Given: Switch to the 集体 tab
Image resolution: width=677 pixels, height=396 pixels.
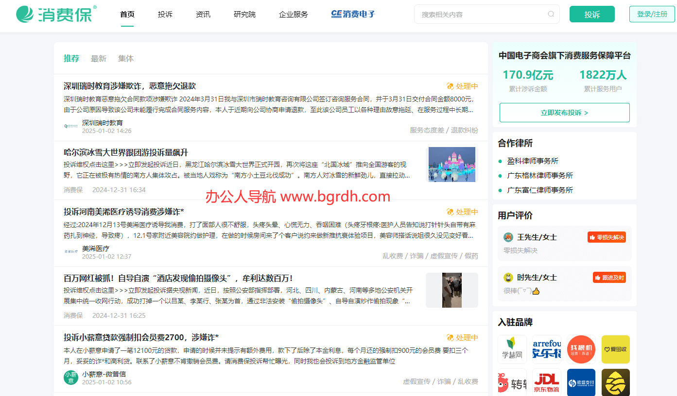Looking at the screenshot, I should coord(125,58).
